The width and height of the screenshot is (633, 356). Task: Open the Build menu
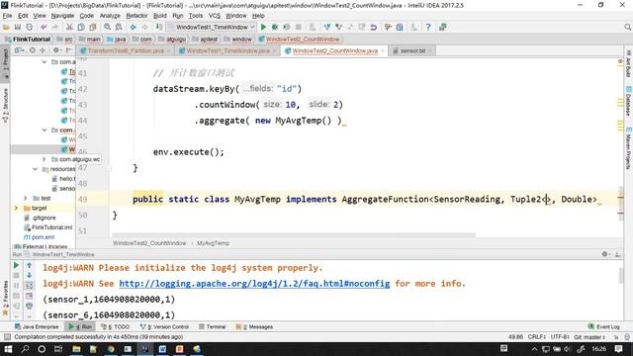160,16
